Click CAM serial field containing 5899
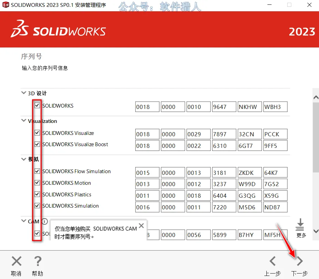Image resolution: width=319 pixels, height=279 pixels. click(224, 235)
